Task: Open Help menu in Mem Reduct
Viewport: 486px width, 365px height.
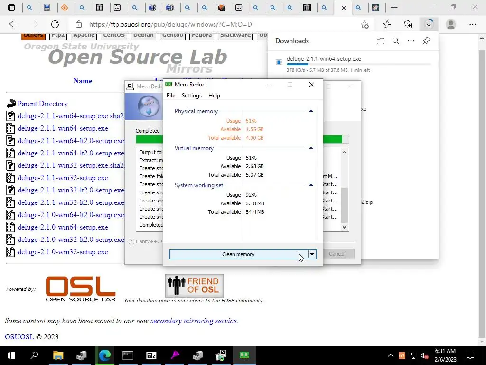Action: 214,95
